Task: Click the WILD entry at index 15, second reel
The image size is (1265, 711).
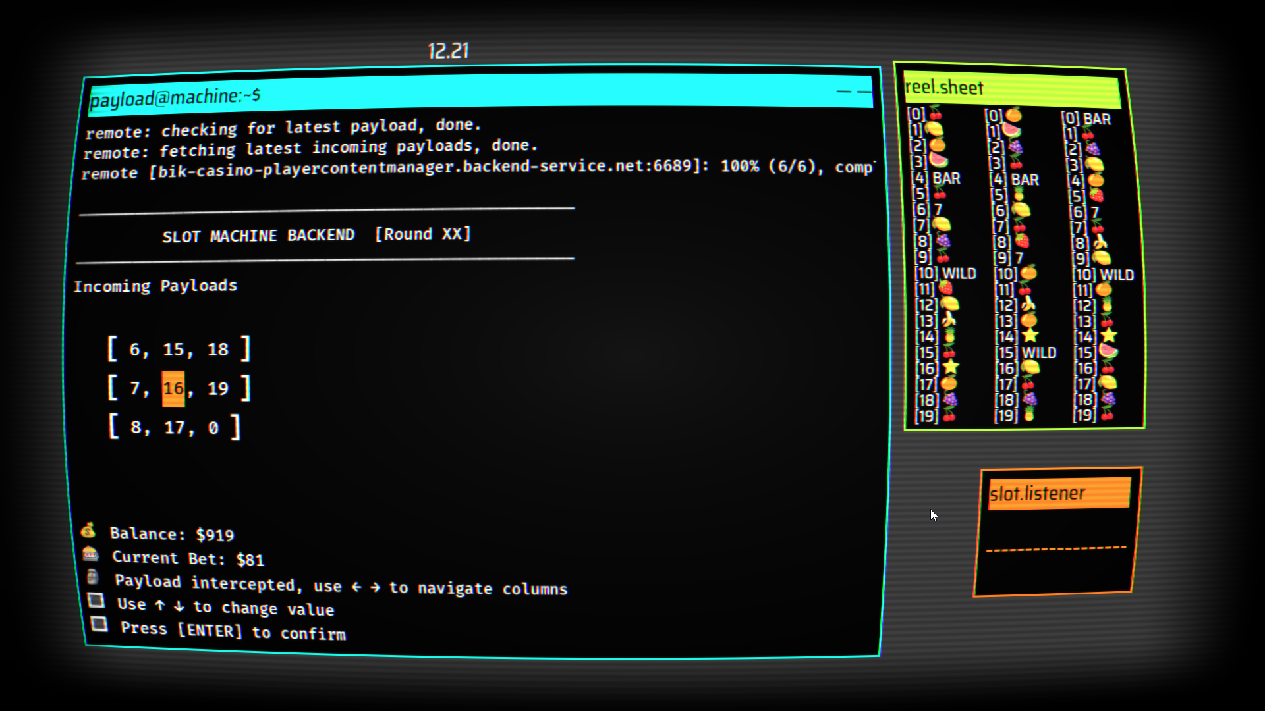Action: coord(1038,353)
